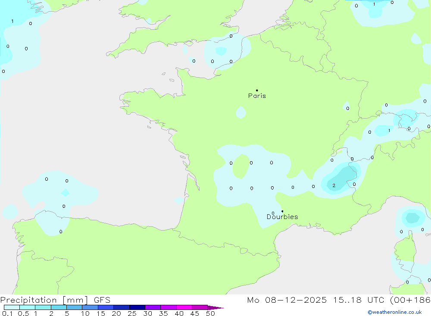Click the legend scale value 0.1
The width and height of the screenshot is (431, 316).
[7, 313]
